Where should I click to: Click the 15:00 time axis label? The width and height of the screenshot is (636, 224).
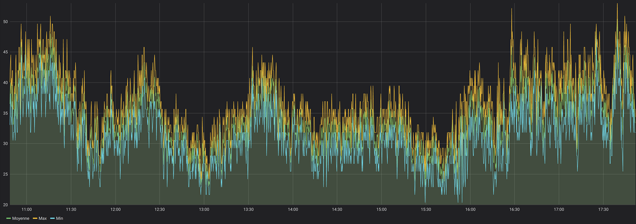pos(382,210)
